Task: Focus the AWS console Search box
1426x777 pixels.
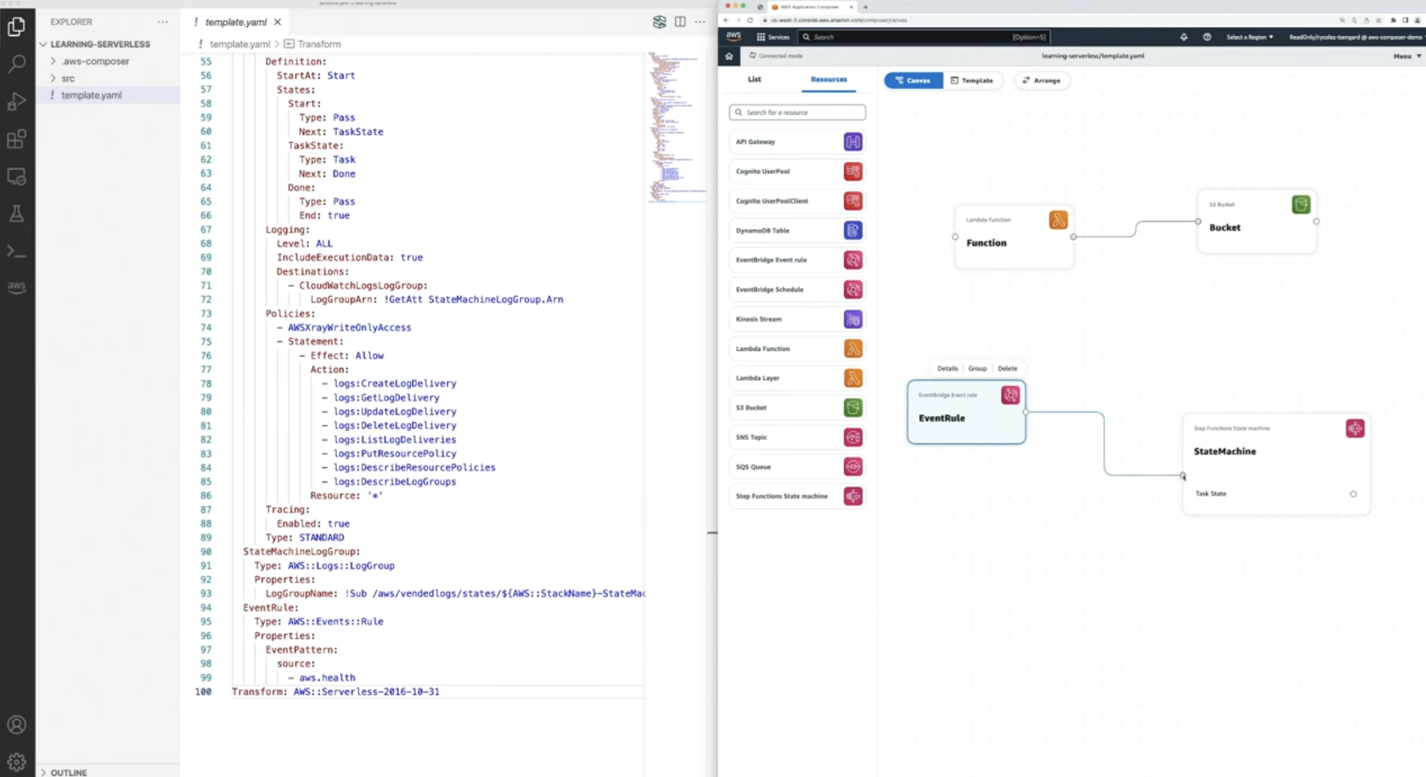Action: pos(922,37)
